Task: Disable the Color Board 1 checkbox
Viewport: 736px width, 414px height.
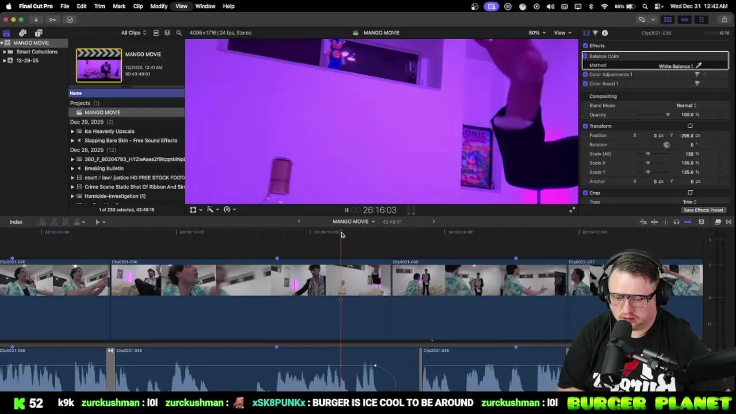Action: 585,83
